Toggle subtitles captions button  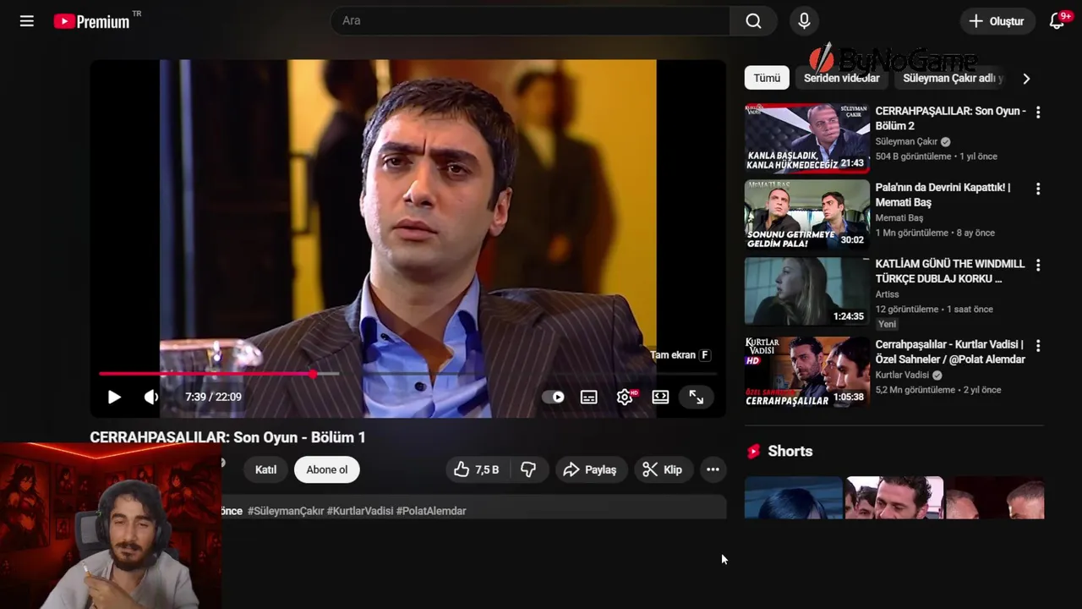point(589,397)
